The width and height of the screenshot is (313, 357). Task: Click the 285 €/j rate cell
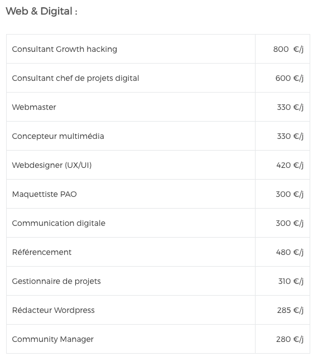pos(282,310)
